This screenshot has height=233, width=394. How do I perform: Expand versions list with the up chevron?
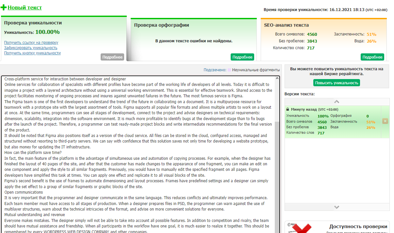pos(337,102)
